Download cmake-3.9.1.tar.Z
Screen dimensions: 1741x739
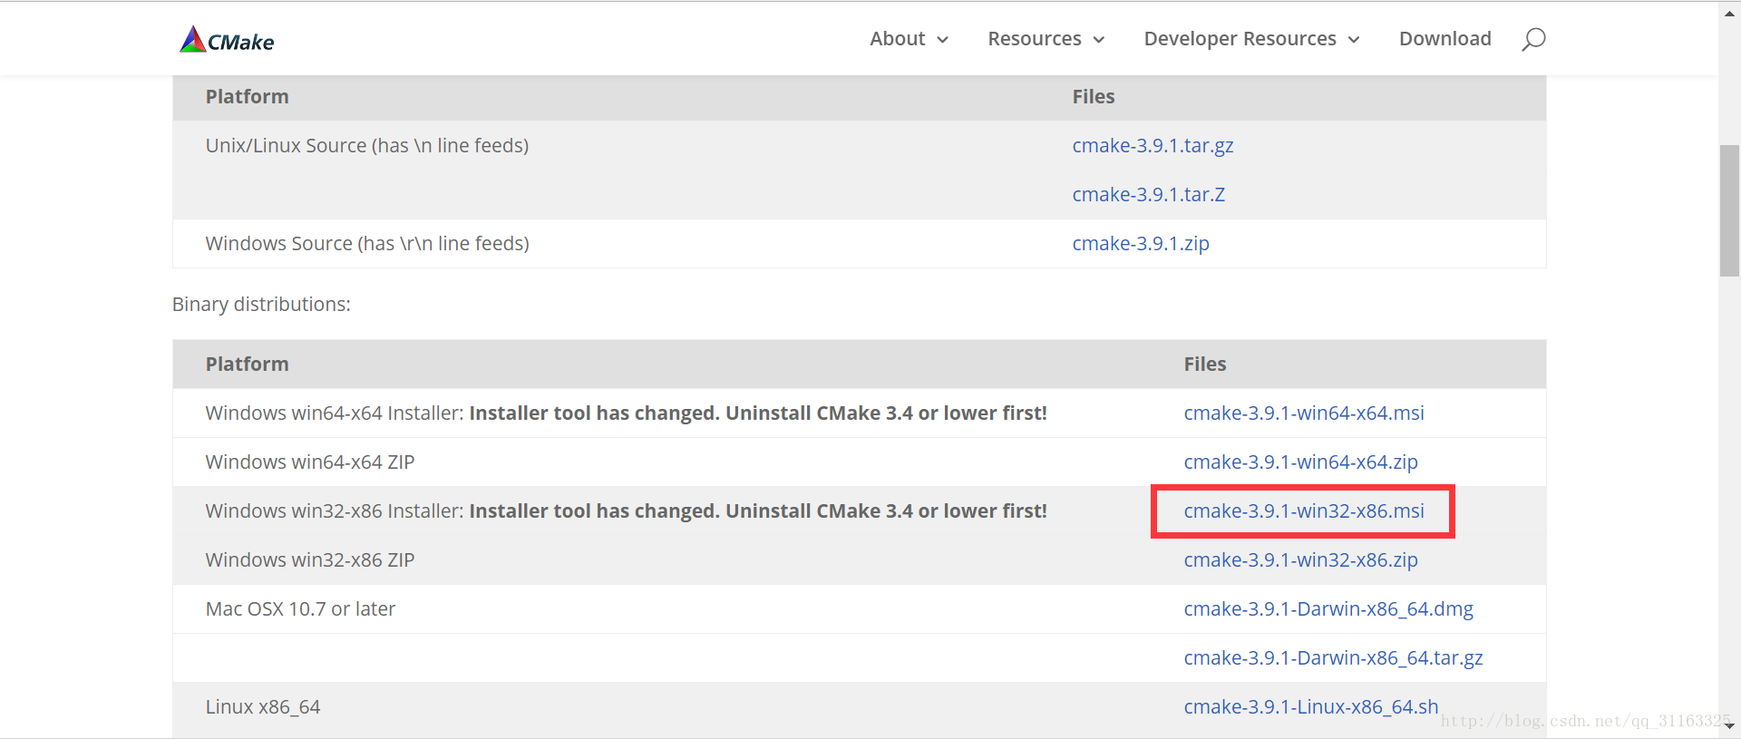pyautogui.click(x=1149, y=195)
